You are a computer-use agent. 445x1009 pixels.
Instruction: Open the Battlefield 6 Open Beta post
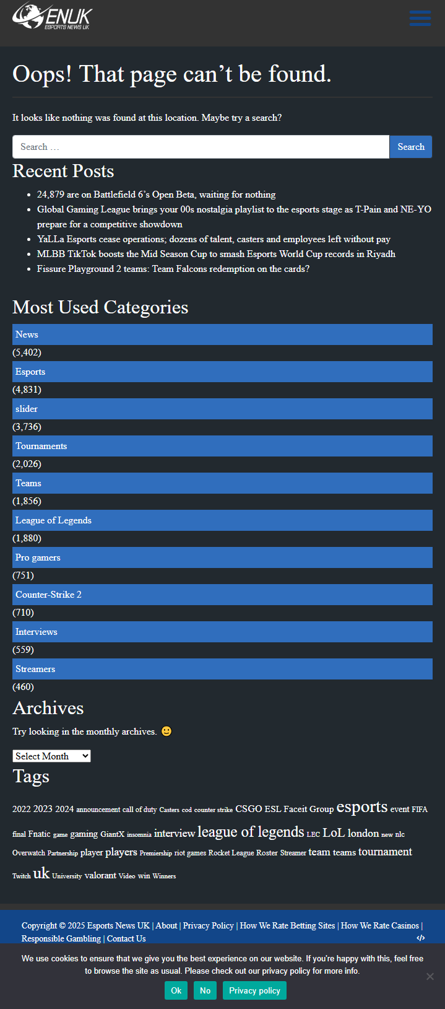(156, 194)
